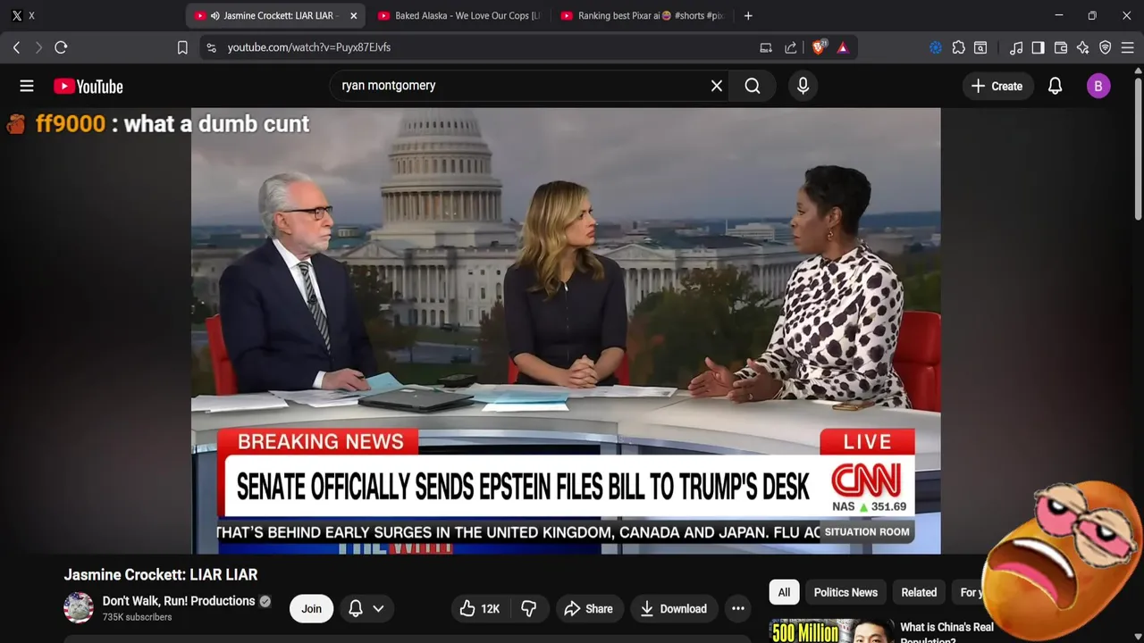The width and height of the screenshot is (1144, 643).
Task: Open Brave Wallet icon
Action: pyautogui.click(x=1061, y=47)
